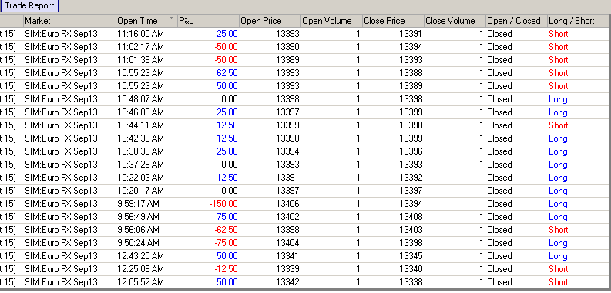Image resolution: width=611 pixels, height=293 pixels.
Task: Select the 10:48:07 AM trade row
Action: (x=304, y=99)
